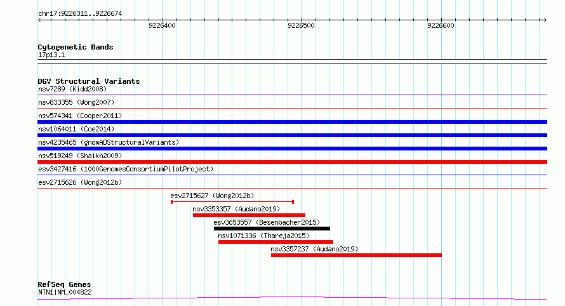
Task: Click the thin purple line of nsv7289
Action: pos(292,95)
